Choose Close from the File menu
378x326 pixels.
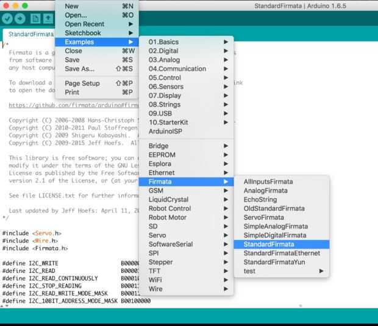[x=97, y=51]
